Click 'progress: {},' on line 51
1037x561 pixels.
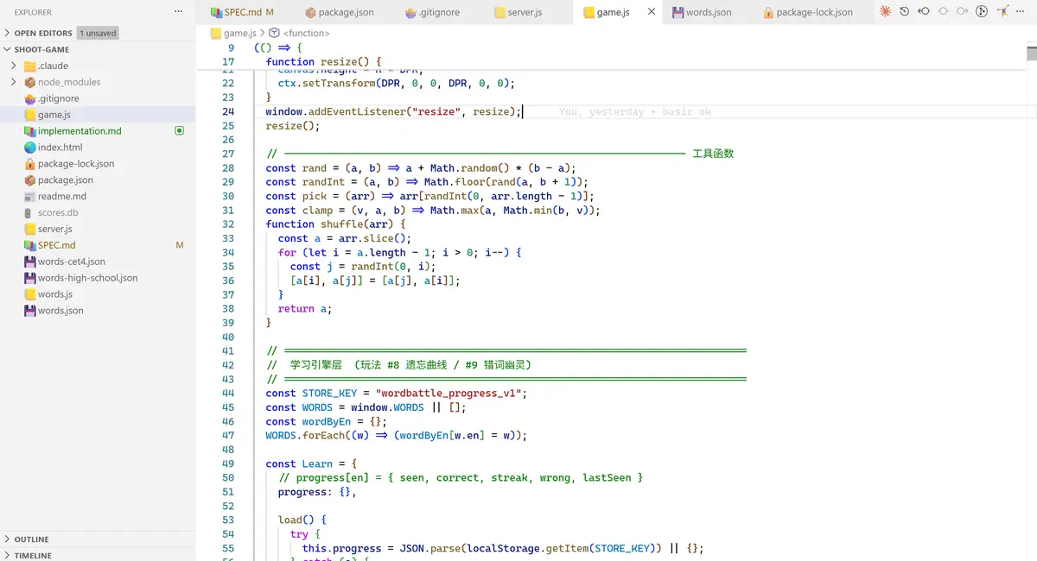point(317,492)
